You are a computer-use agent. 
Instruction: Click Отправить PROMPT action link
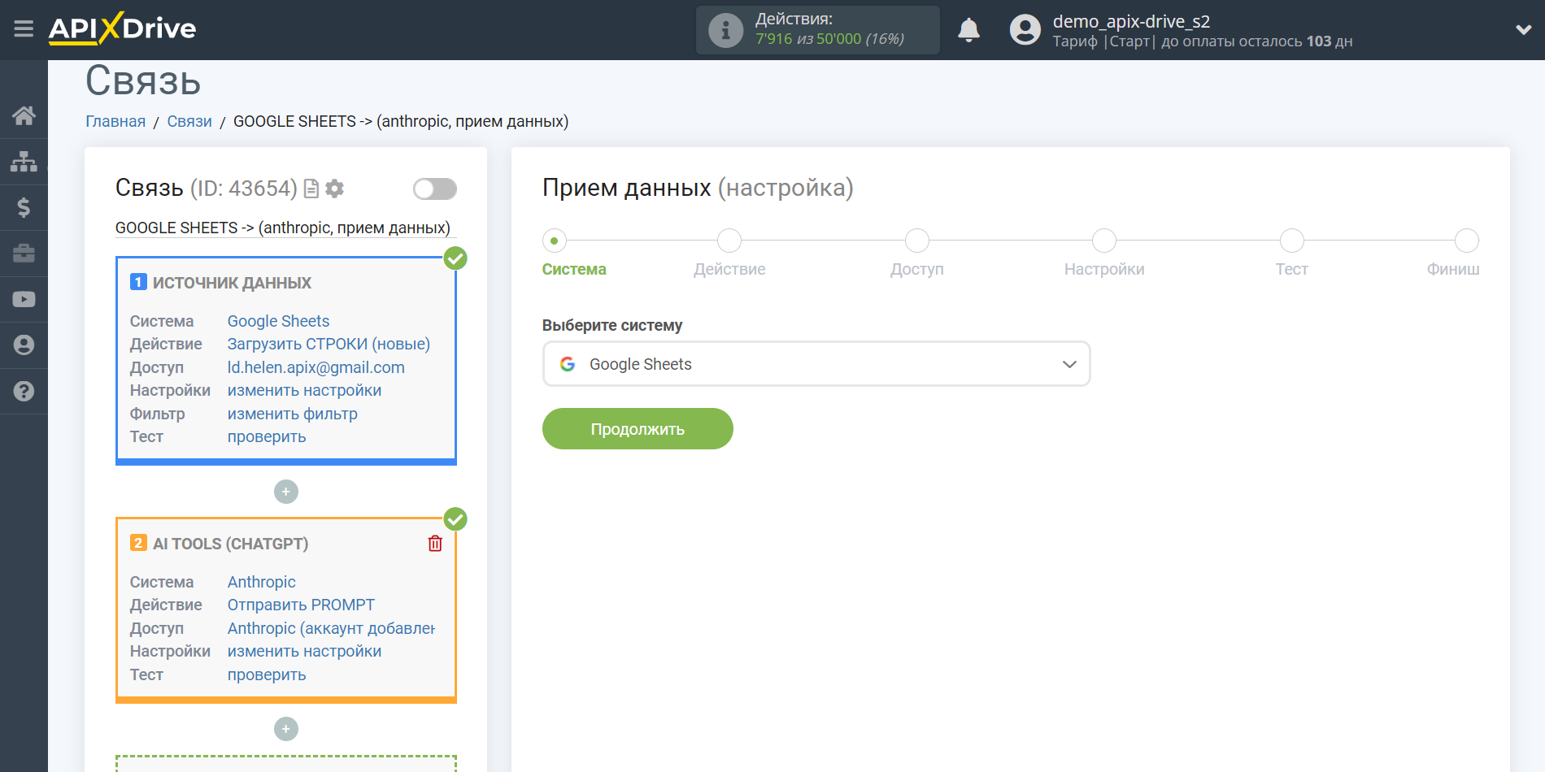(301, 605)
